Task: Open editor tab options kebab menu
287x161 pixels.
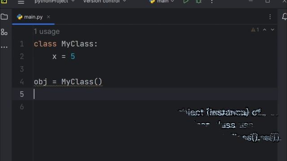Action: coord(270,17)
